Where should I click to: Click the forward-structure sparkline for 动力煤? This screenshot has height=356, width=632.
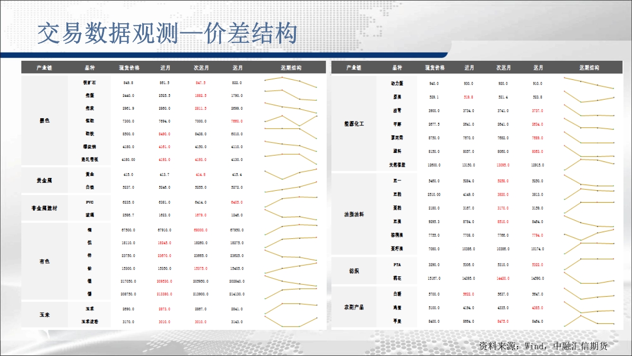click(x=589, y=83)
